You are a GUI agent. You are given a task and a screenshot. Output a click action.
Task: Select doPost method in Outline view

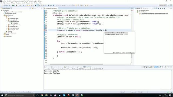tap(154, 13)
